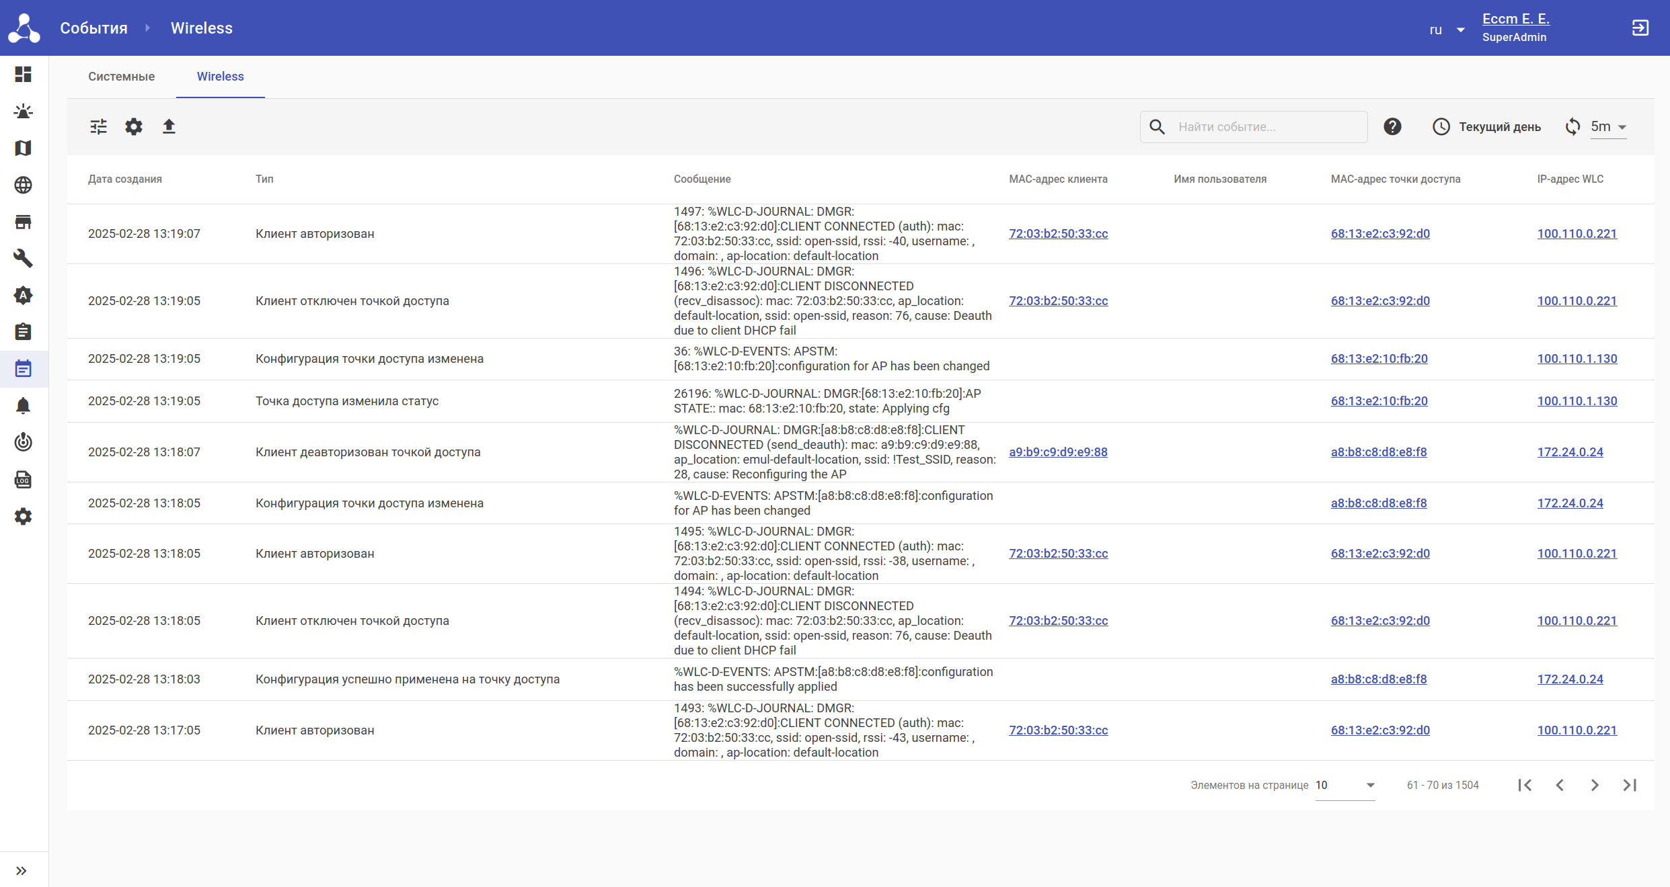Image resolution: width=1670 pixels, height=887 pixels.
Task: Open the filter sliders icon
Action: click(x=99, y=126)
